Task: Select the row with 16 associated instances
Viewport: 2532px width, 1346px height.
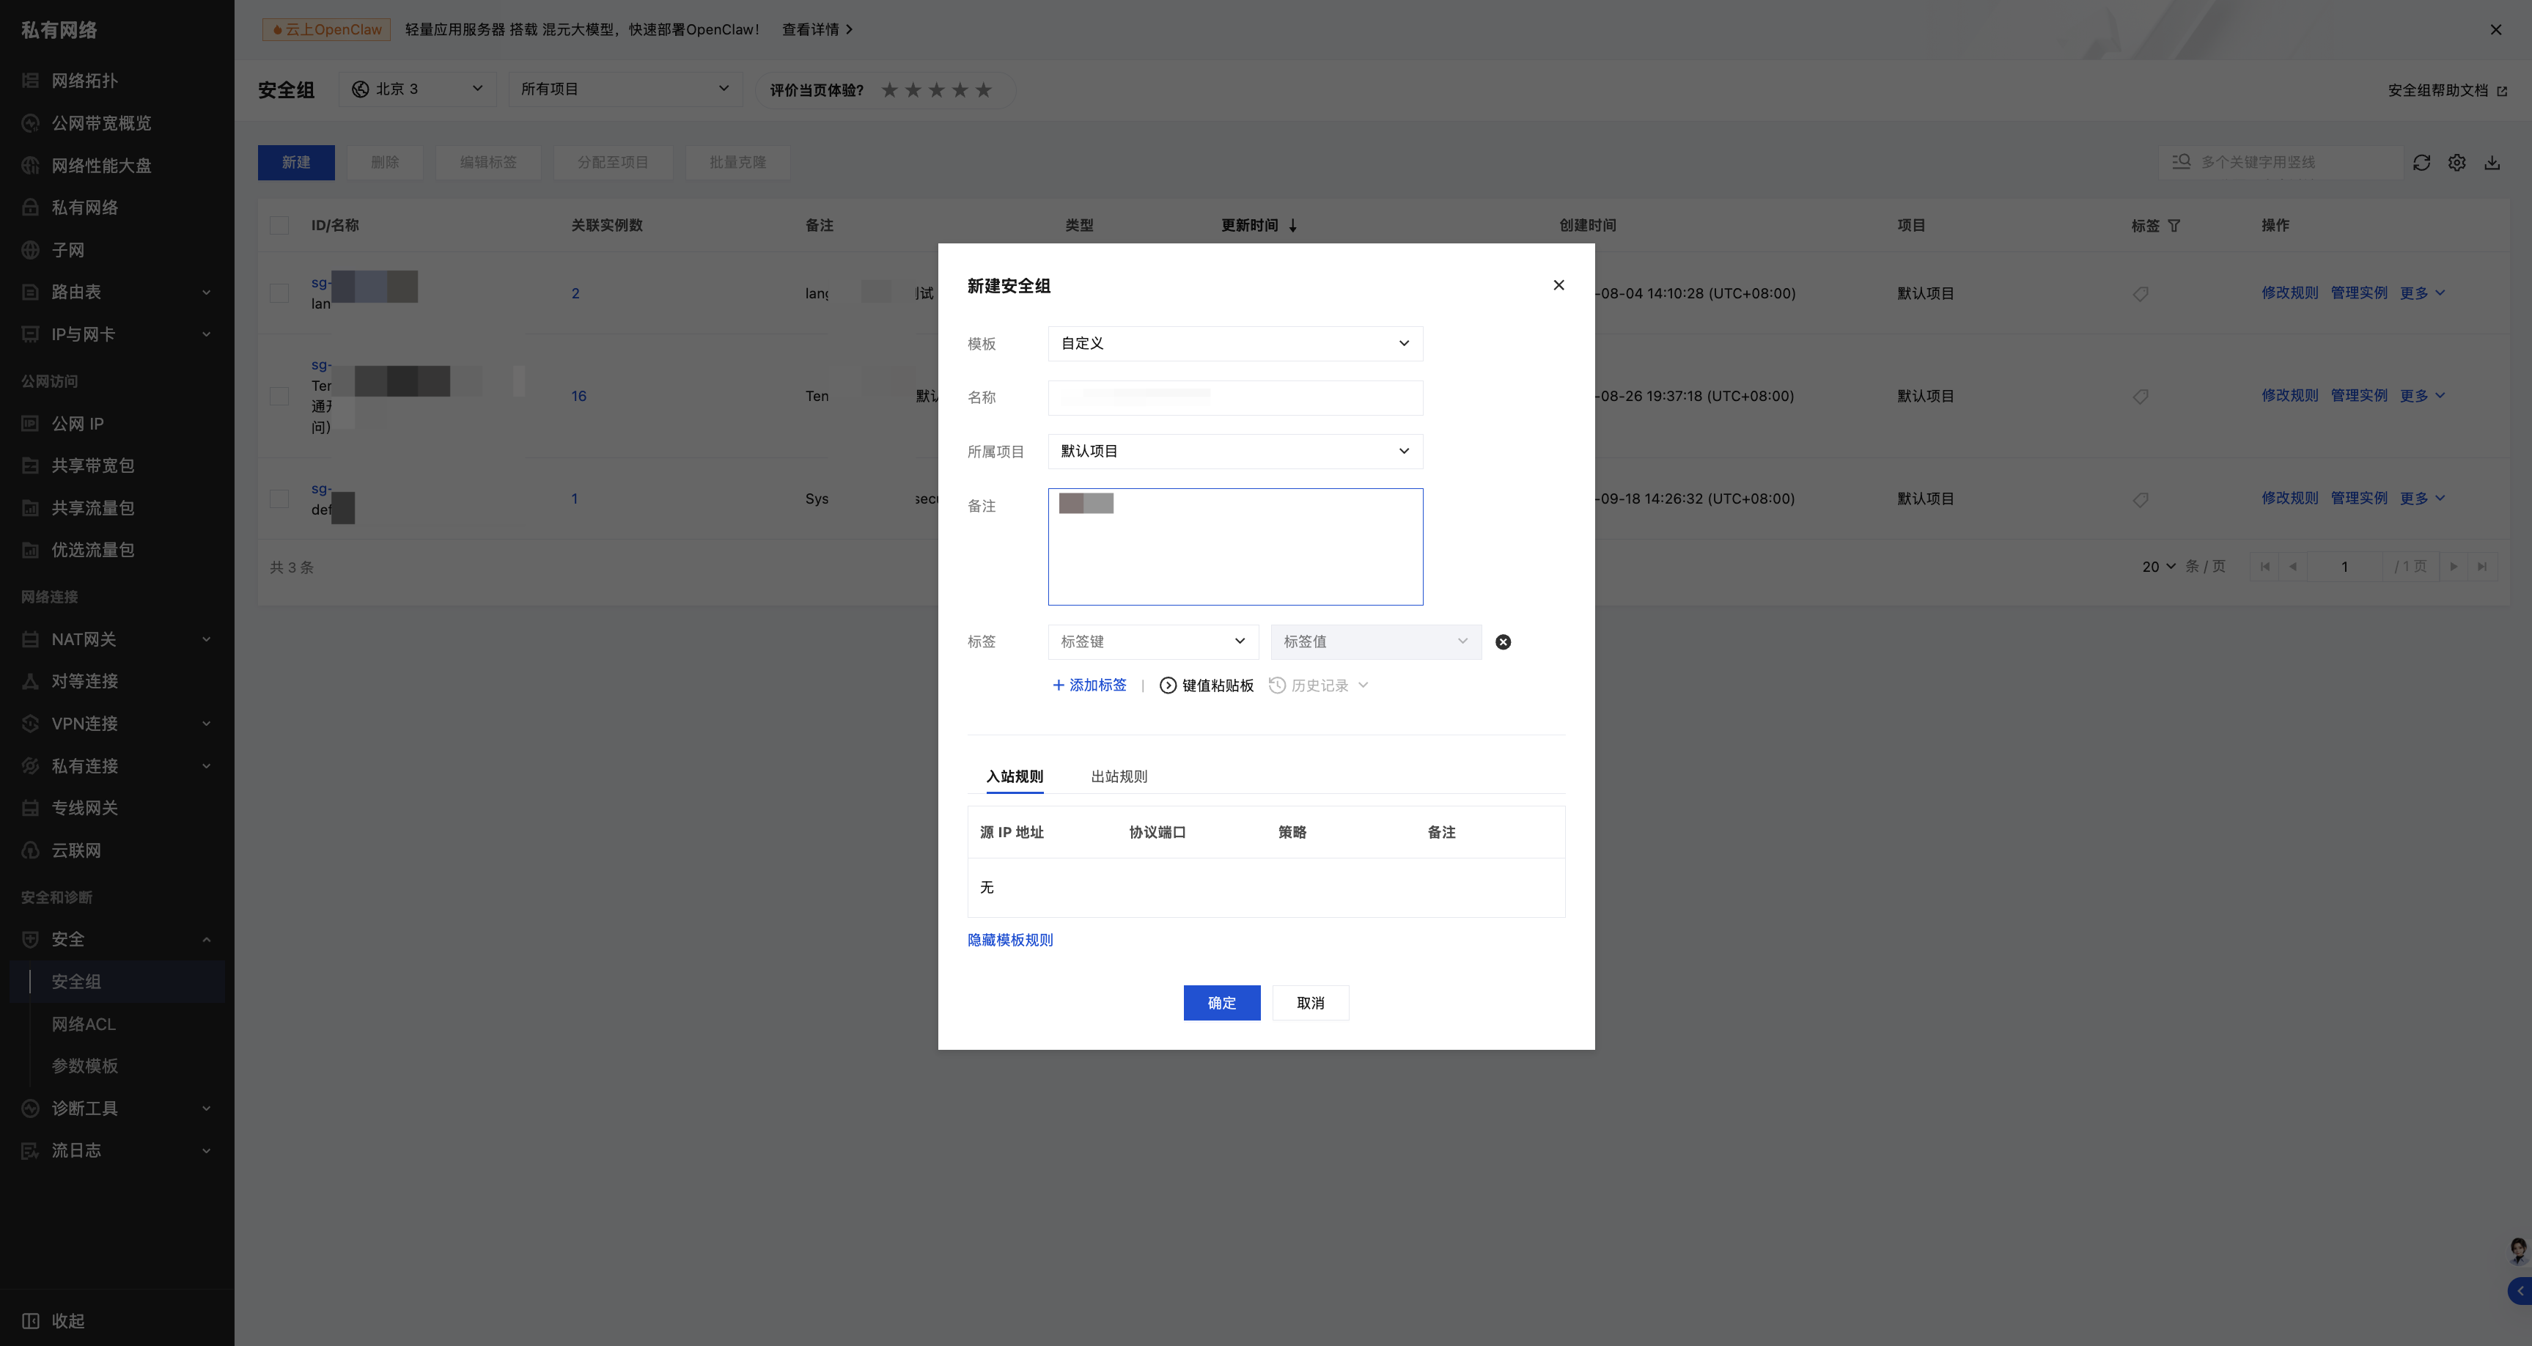Action: pos(279,396)
